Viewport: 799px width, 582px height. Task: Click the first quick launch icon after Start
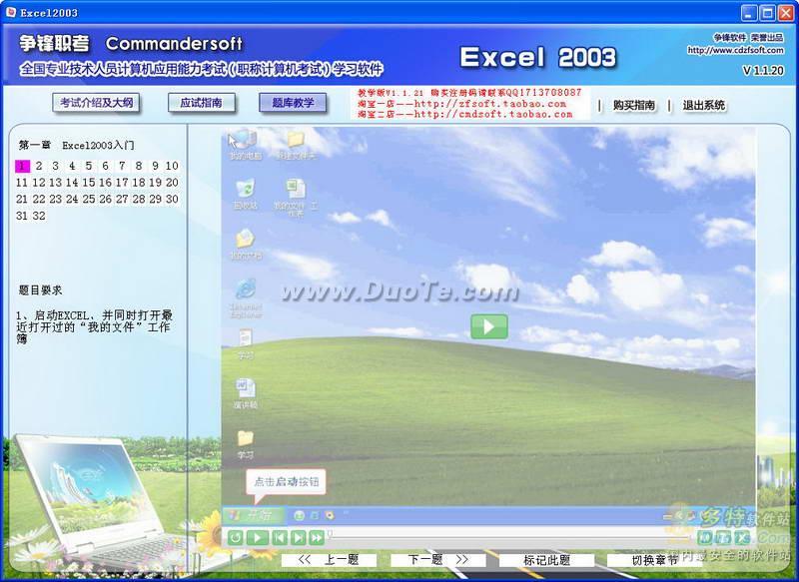click(299, 515)
